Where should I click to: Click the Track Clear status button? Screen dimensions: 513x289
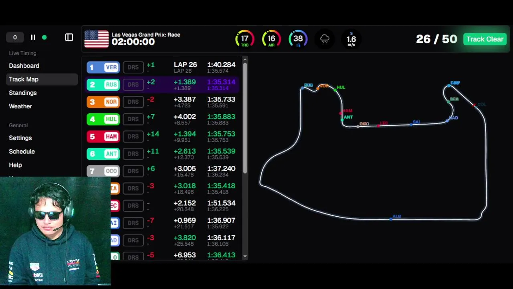click(485, 39)
